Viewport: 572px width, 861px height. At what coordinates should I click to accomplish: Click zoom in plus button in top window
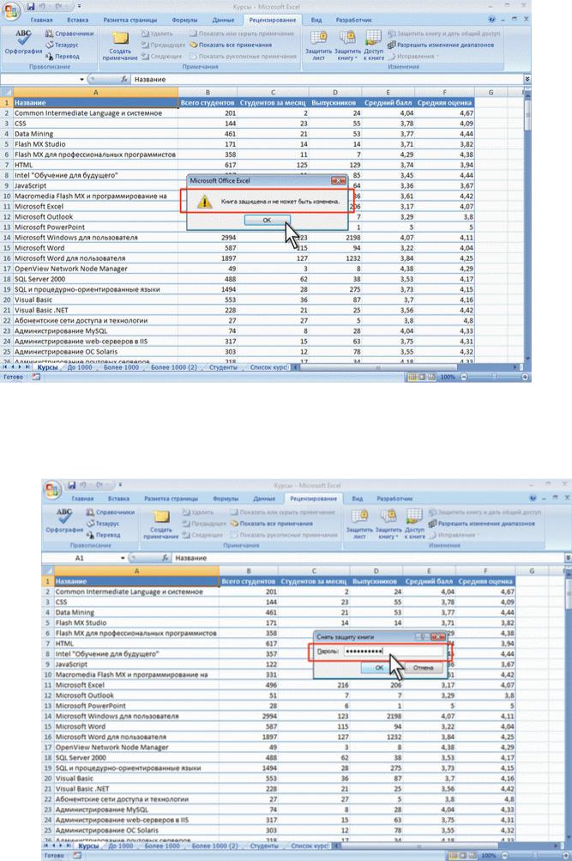(525, 377)
